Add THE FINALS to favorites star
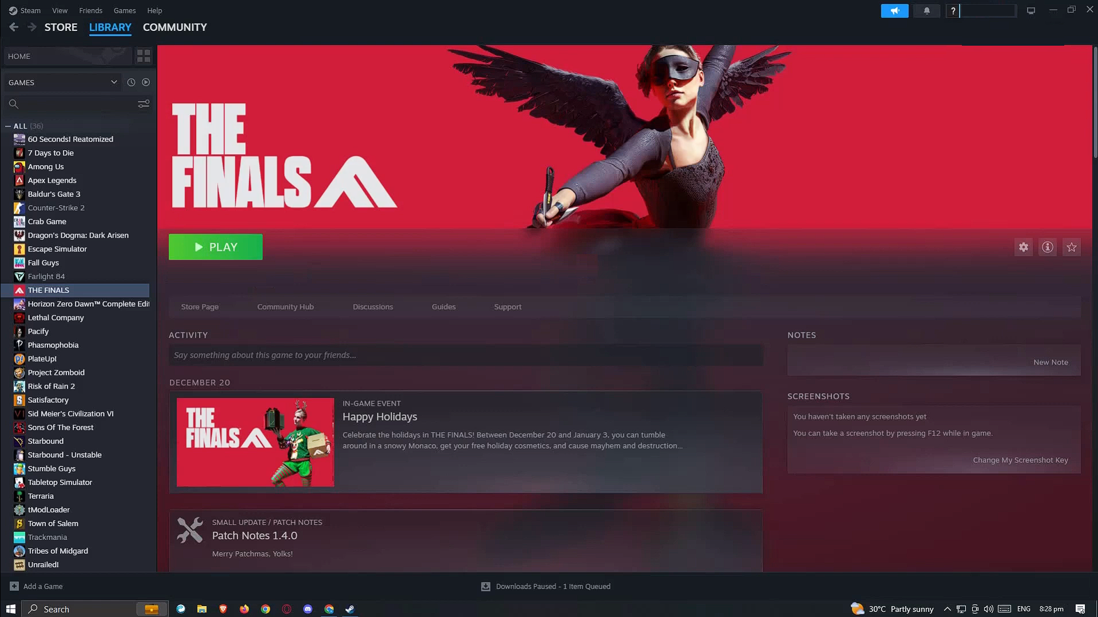The height and width of the screenshot is (617, 1098). (x=1071, y=247)
